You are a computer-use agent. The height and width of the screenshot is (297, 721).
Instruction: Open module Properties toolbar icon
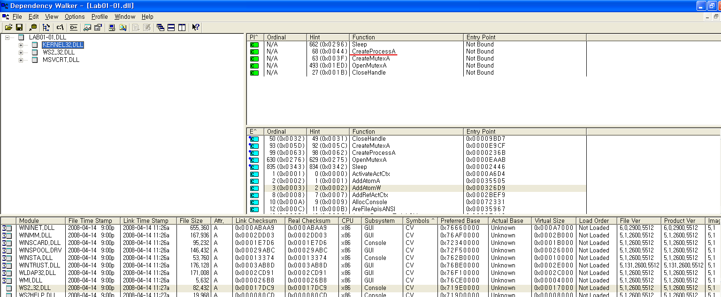click(x=98, y=27)
